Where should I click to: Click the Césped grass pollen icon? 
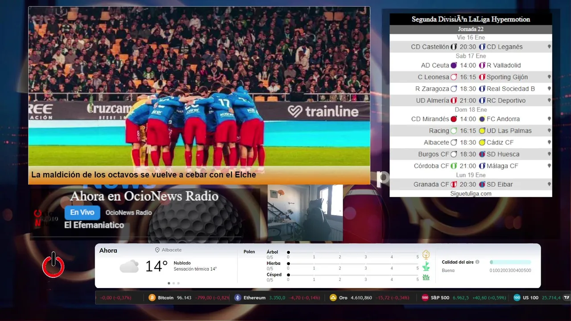(x=426, y=277)
